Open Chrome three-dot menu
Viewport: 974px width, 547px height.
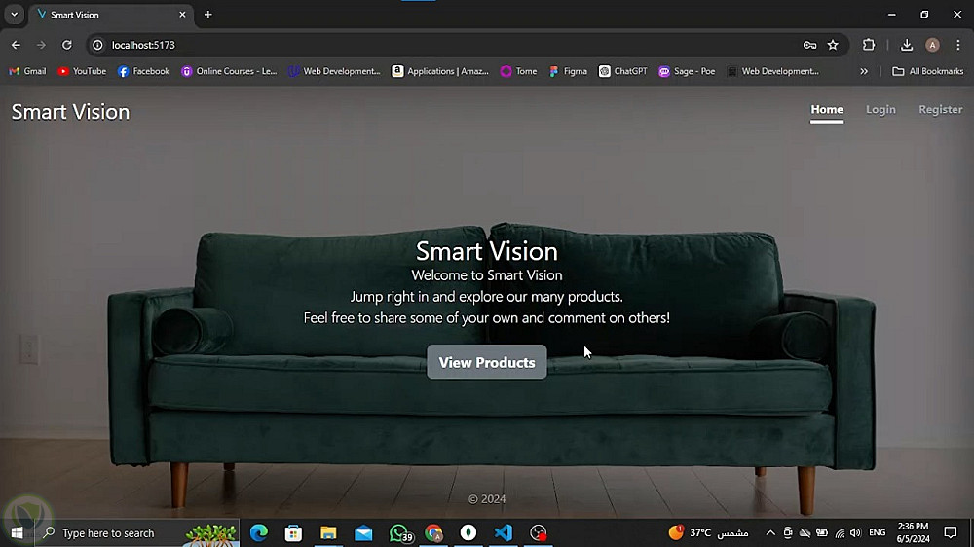tap(957, 45)
